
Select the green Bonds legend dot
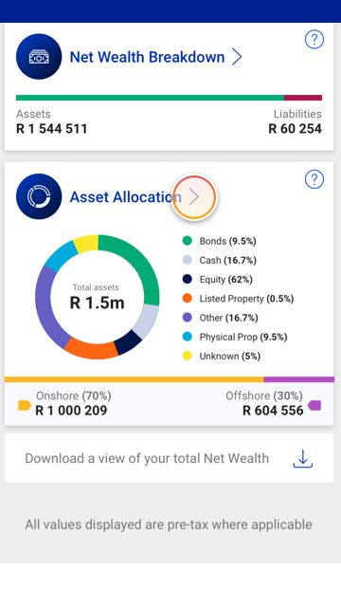click(x=188, y=241)
